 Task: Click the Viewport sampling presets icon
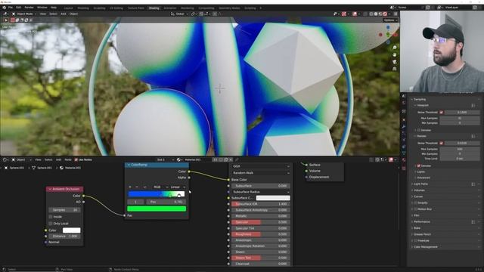[x=473, y=106]
